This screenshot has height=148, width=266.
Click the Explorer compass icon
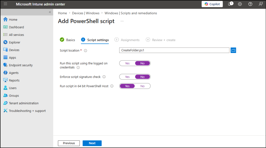click(x=5, y=42)
